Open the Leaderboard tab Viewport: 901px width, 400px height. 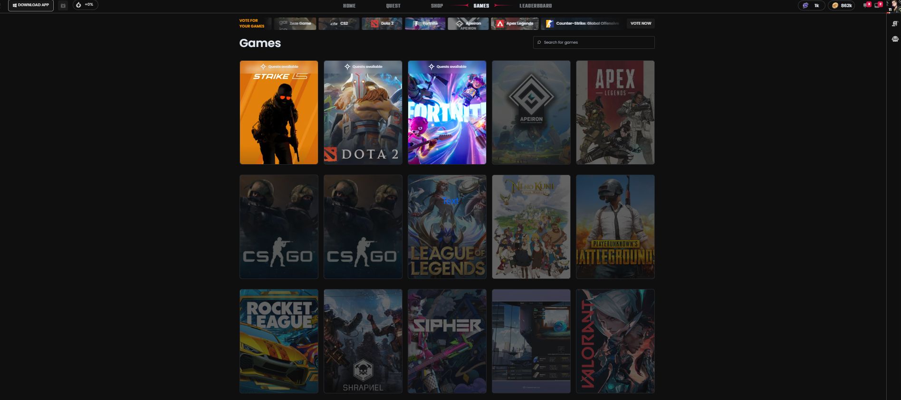536,6
